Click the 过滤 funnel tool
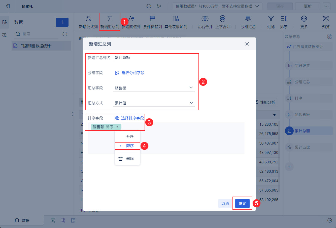The height and width of the screenshot is (228, 336). tap(271, 22)
